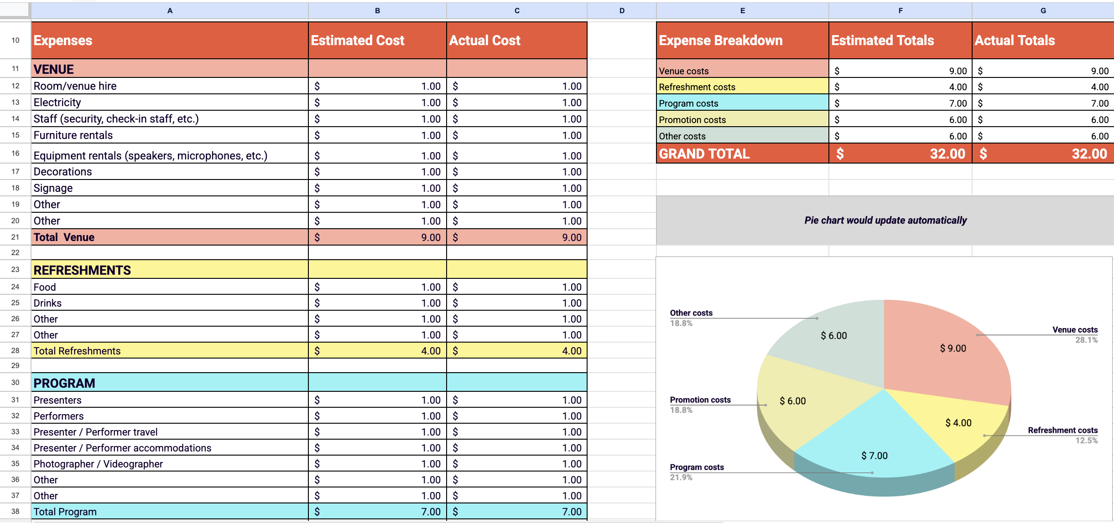Select the 'Room/venue hire' cell
This screenshot has width=1114, height=523.
coord(170,86)
